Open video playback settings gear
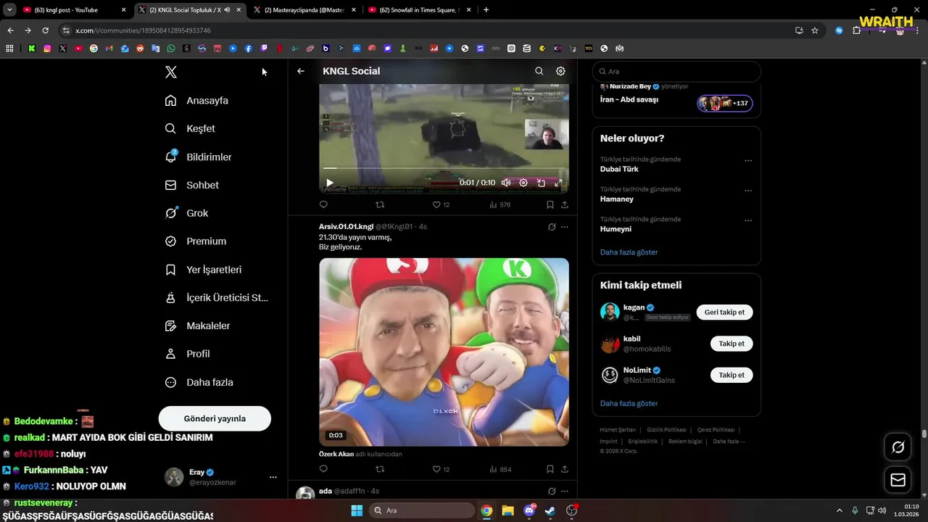 click(x=523, y=183)
